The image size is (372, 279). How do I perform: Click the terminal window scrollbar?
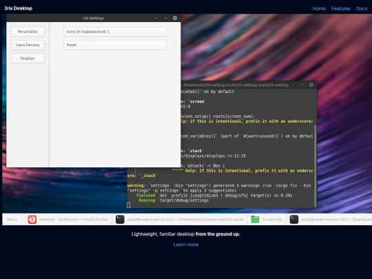coord(316,165)
